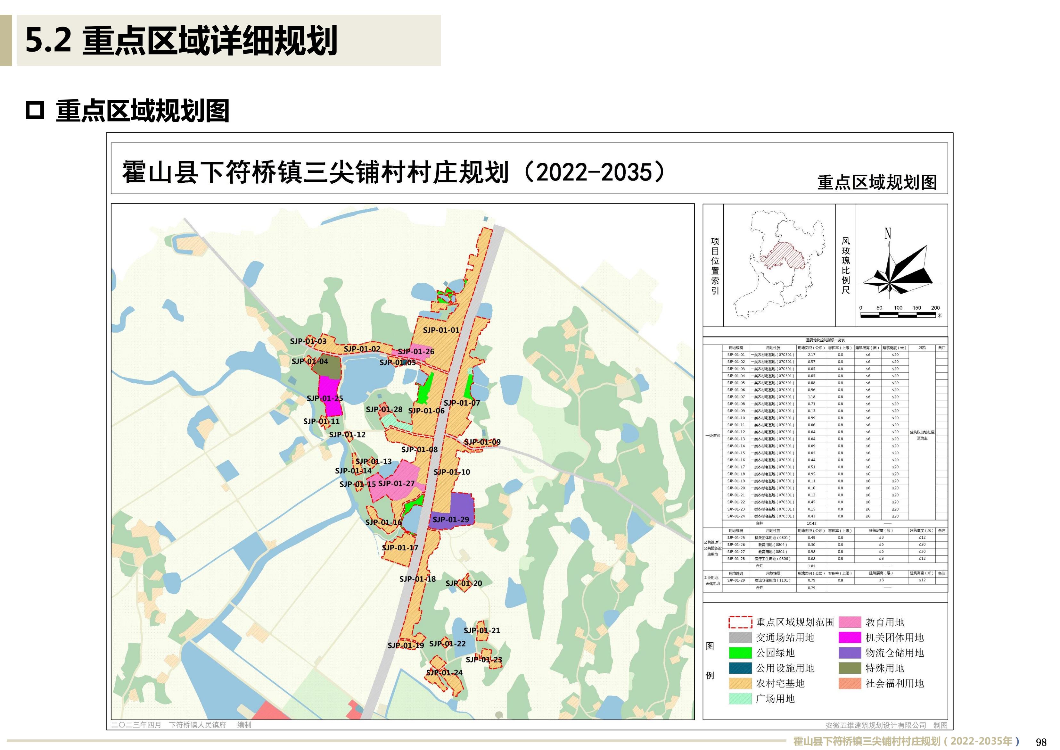Click the dark teal 公用设施用地 legend swatch
1060x750 pixels.
[x=740, y=668]
